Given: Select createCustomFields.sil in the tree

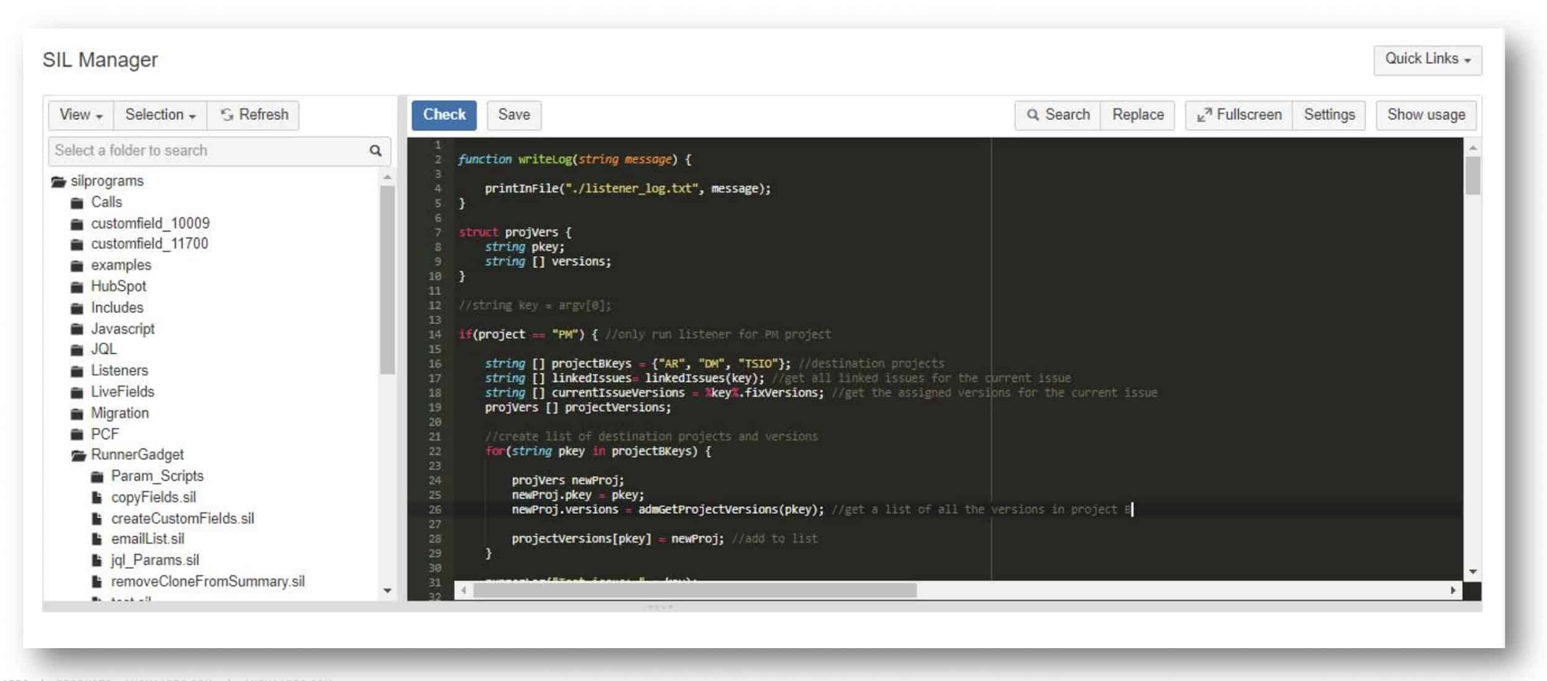Looking at the screenshot, I should tap(183, 518).
